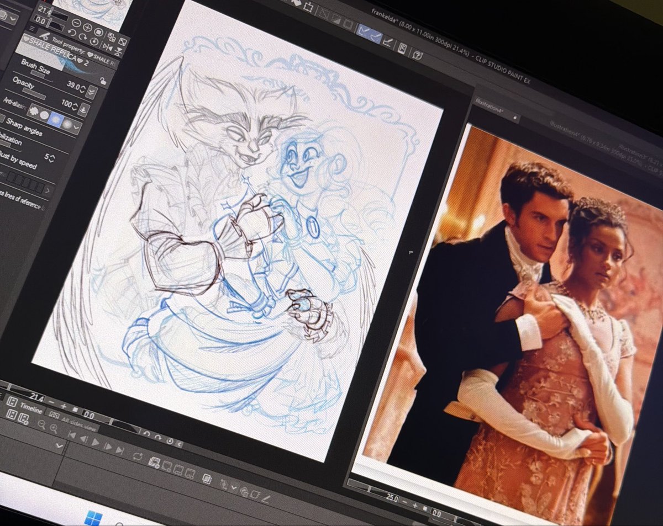Reset rotation in the Navigator panel
This screenshot has height=526, width=663.
[x=94, y=41]
